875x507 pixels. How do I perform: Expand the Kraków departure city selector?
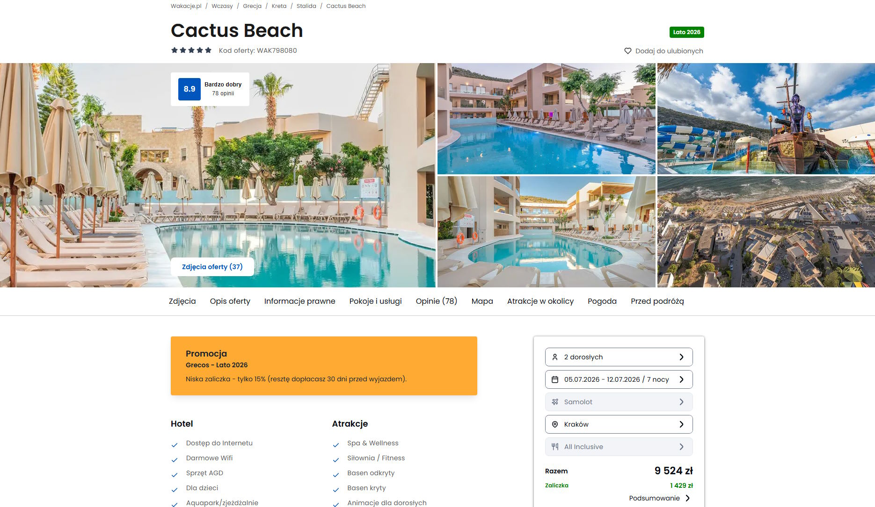(x=619, y=424)
